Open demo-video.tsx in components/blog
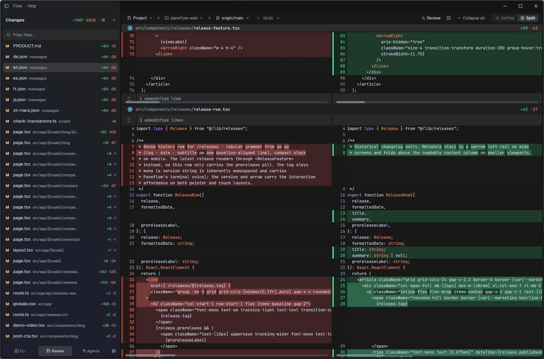The width and height of the screenshot is (544, 359). click(61, 325)
